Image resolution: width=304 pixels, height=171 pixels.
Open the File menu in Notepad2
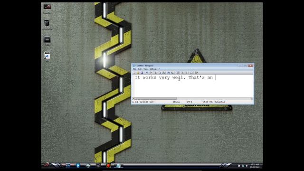click(134, 69)
